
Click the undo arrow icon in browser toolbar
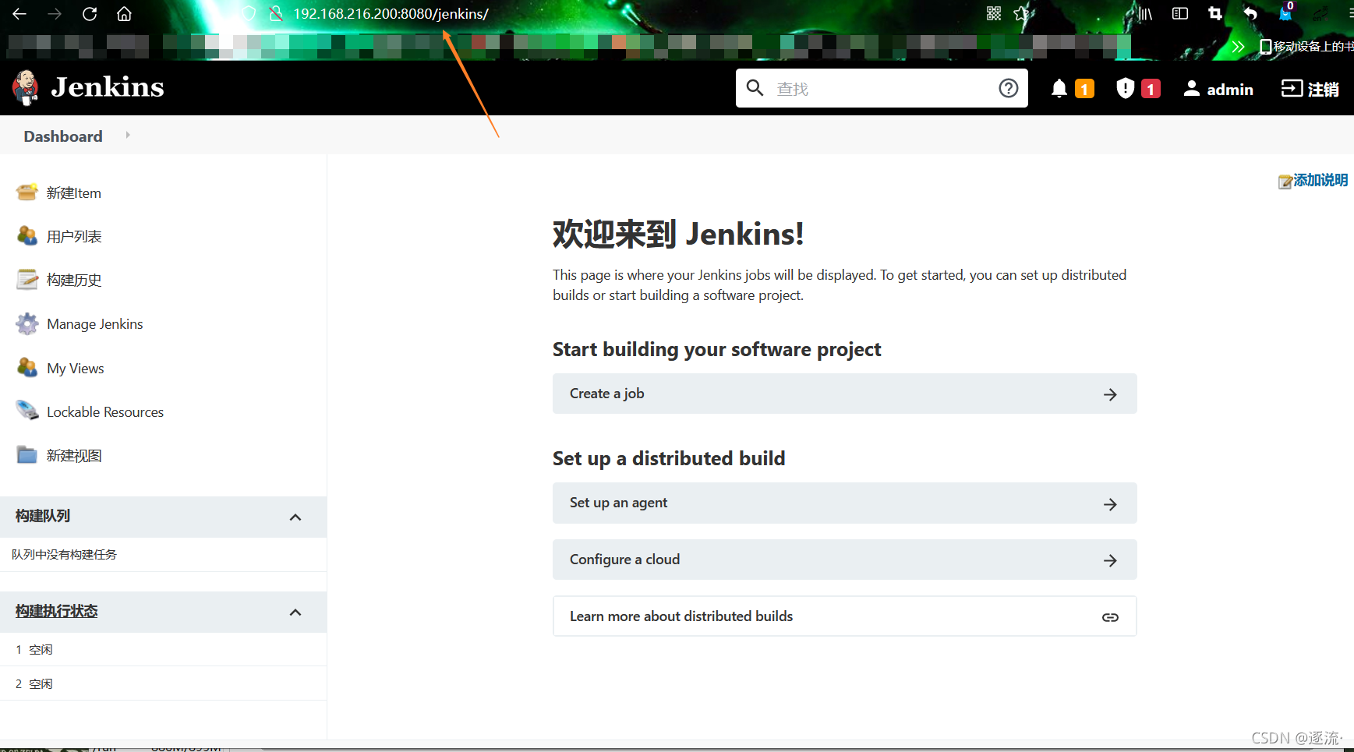coord(1250,13)
